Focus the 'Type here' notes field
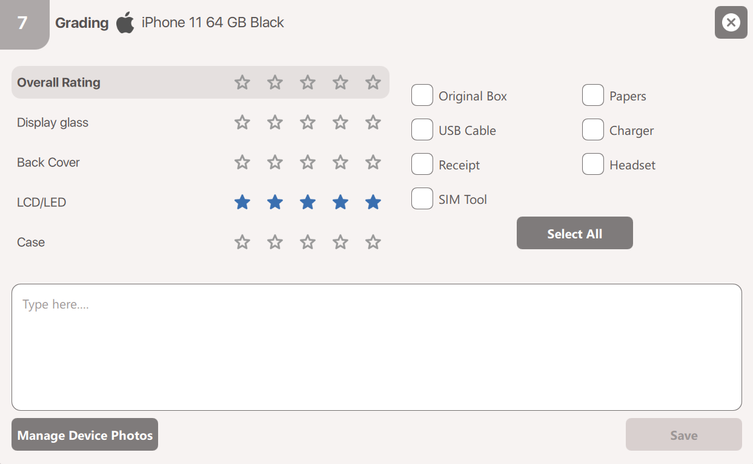 coord(376,347)
